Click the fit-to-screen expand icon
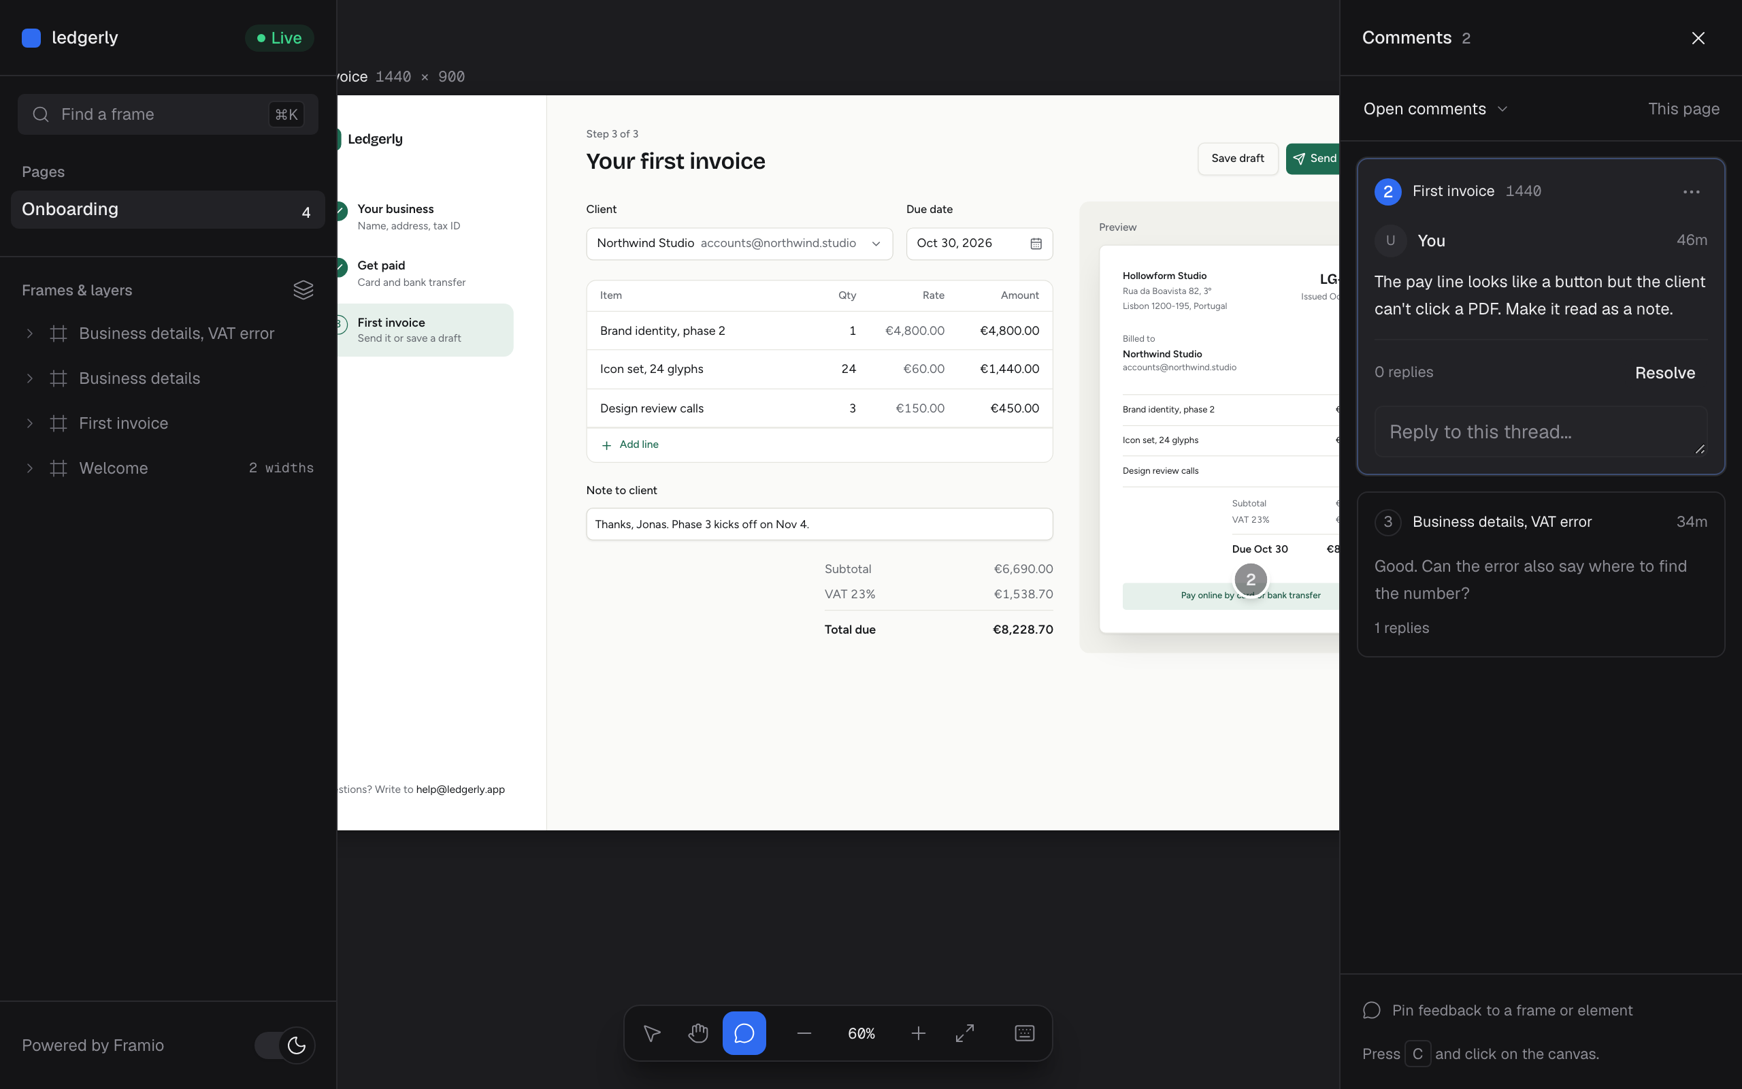Image resolution: width=1742 pixels, height=1089 pixels. [965, 1033]
